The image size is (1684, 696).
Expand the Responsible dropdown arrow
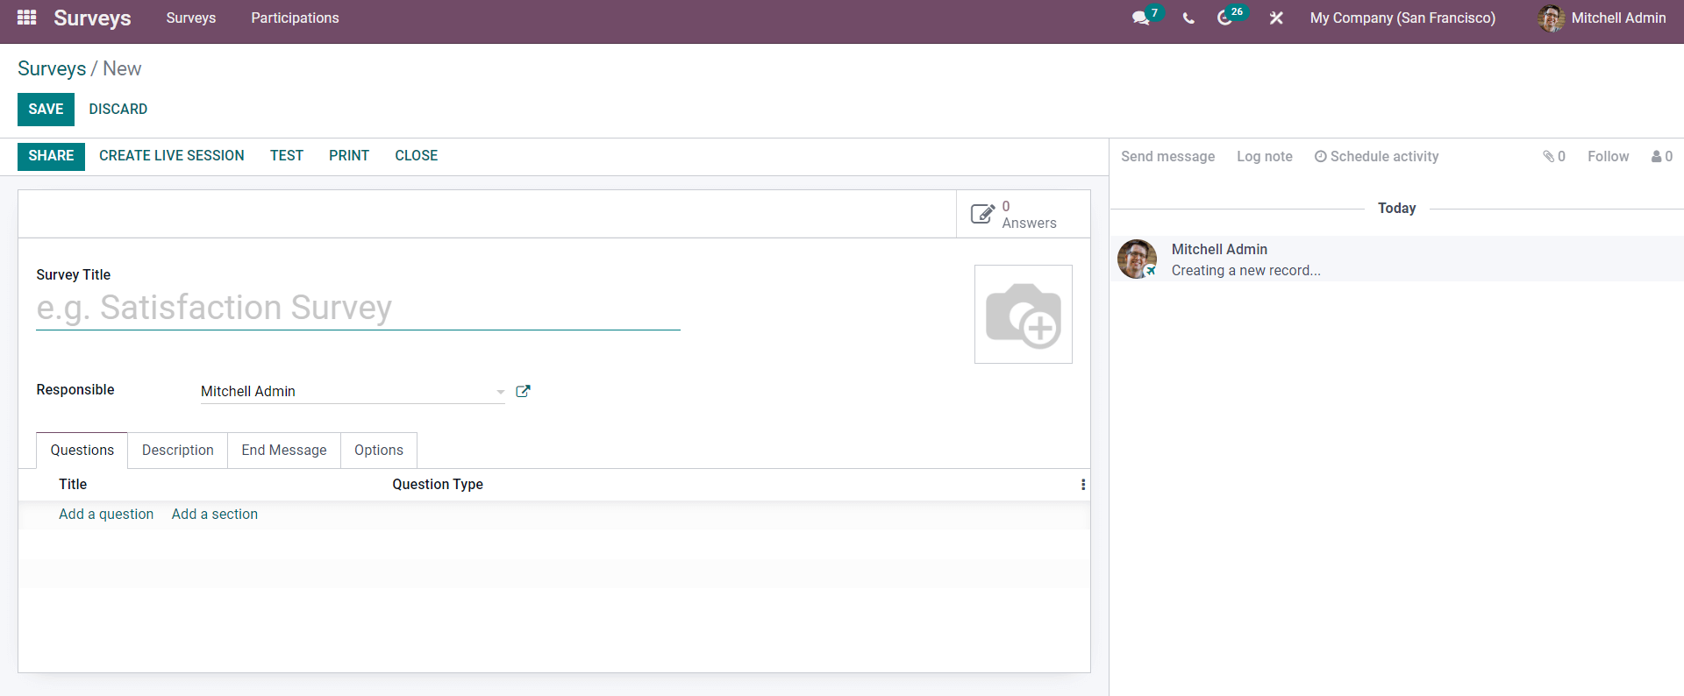(x=500, y=392)
